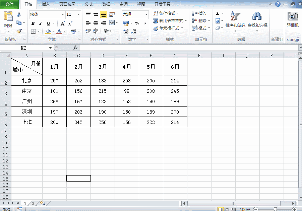The height and width of the screenshot is (211, 302).
Task: Center text horizontally
Action: coord(96,23)
